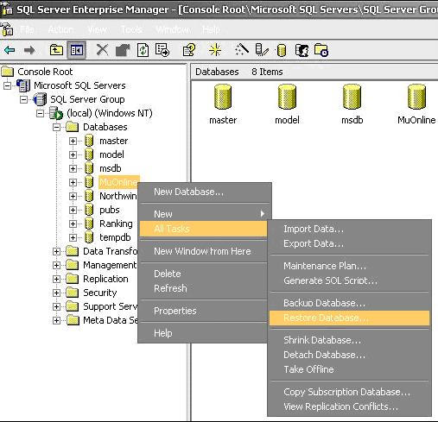Select Copy Subscription Database... in the submenu
This screenshot has height=422, width=438.
point(349,392)
